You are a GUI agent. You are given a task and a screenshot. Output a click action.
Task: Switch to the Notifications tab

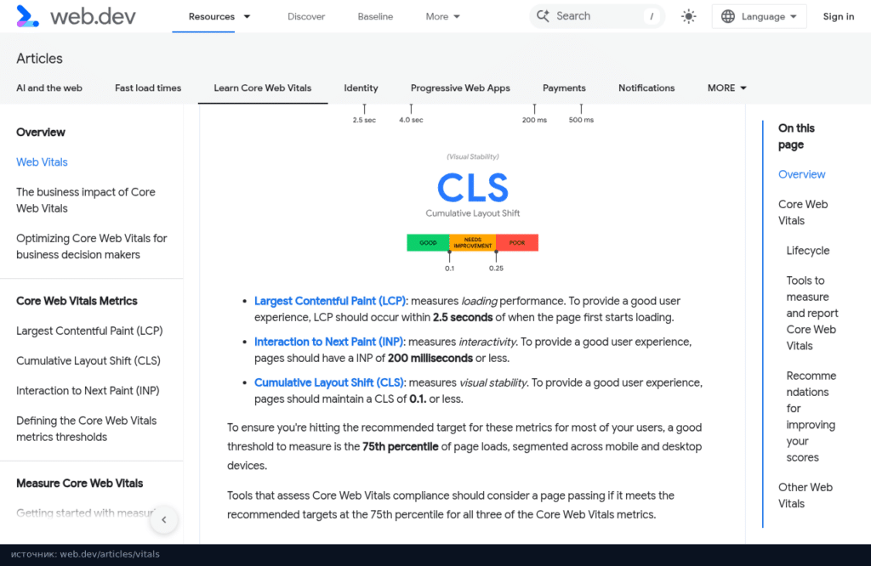pos(646,88)
